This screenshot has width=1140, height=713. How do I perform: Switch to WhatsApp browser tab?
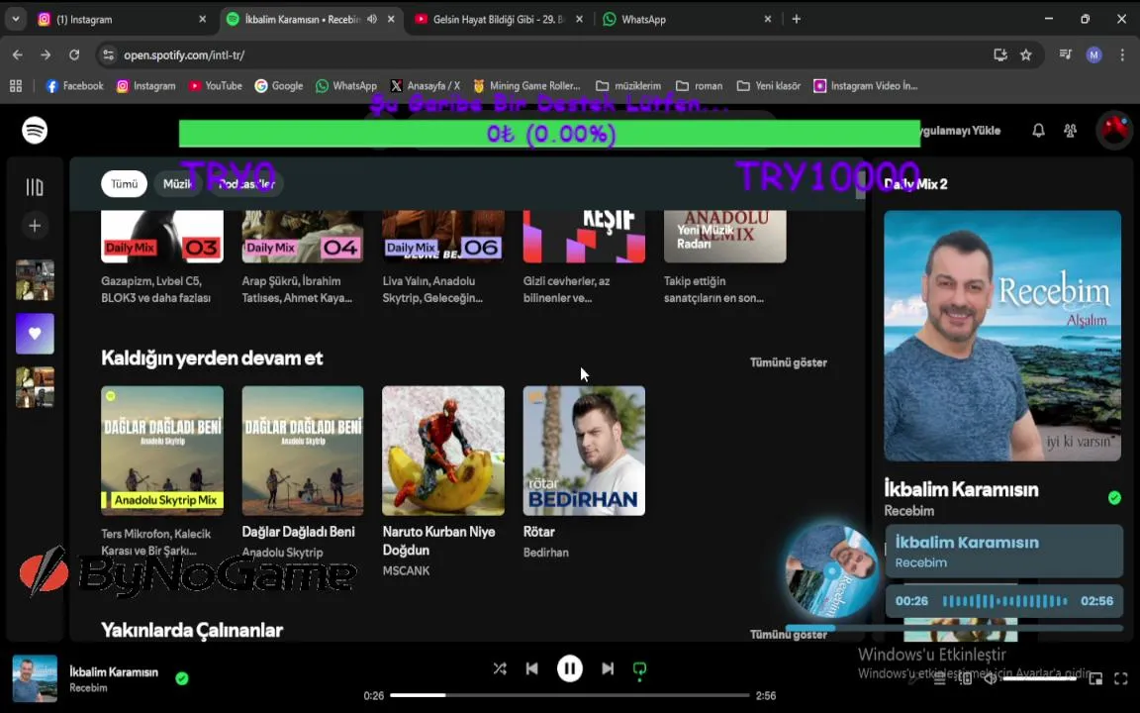pos(687,20)
